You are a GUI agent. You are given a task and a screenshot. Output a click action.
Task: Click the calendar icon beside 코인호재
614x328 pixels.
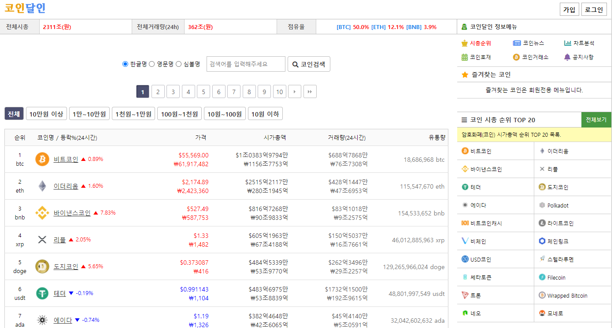pos(465,57)
